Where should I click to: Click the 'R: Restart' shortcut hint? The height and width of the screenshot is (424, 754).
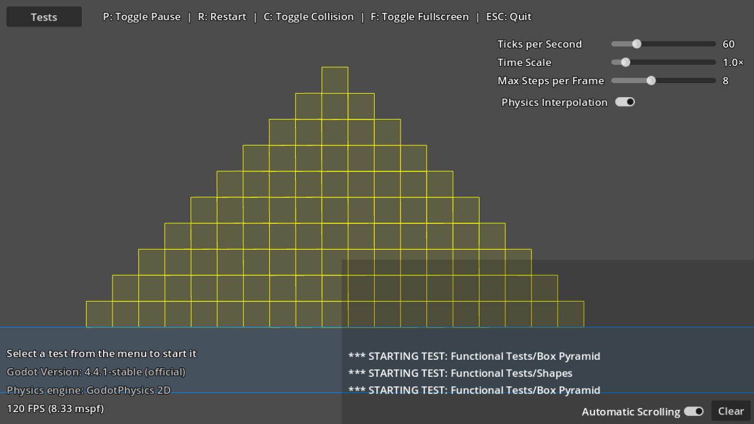point(221,16)
